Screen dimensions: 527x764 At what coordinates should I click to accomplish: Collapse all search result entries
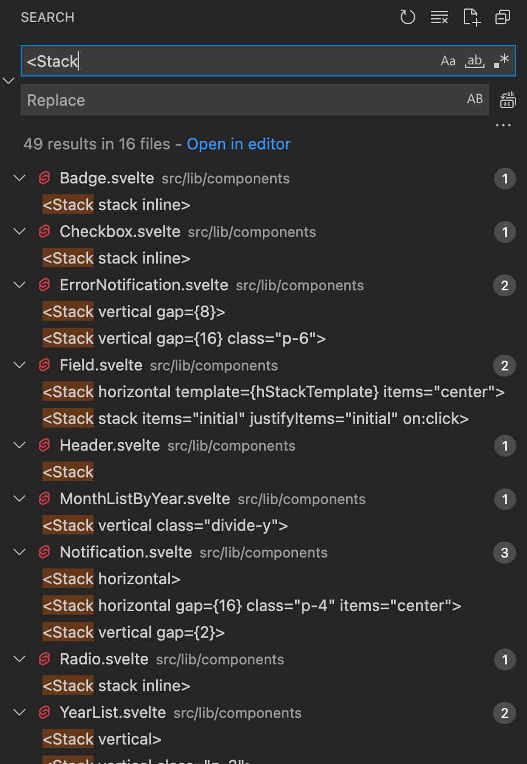[502, 17]
